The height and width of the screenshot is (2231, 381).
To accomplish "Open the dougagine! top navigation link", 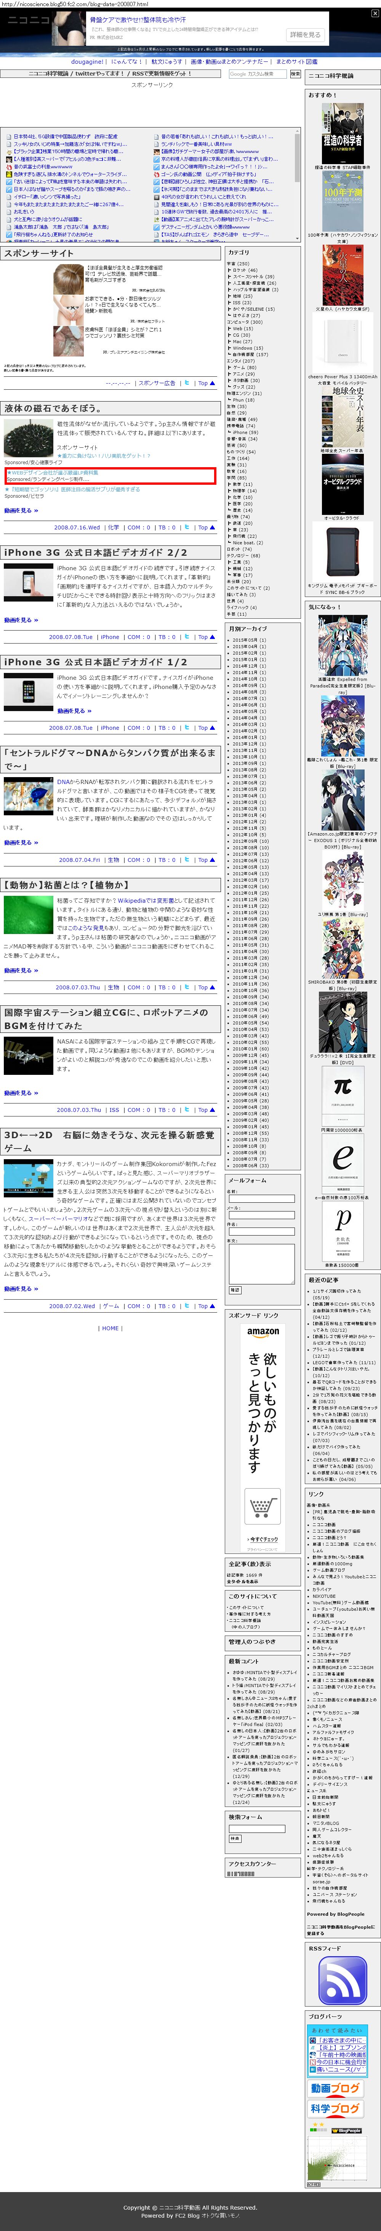I will tap(87, 61).
